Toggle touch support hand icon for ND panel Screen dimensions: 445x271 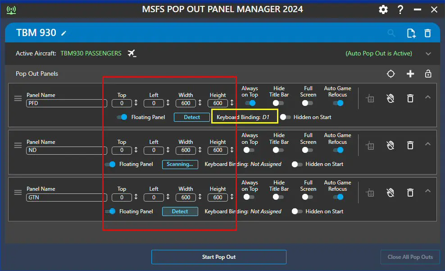pos(391,146)
